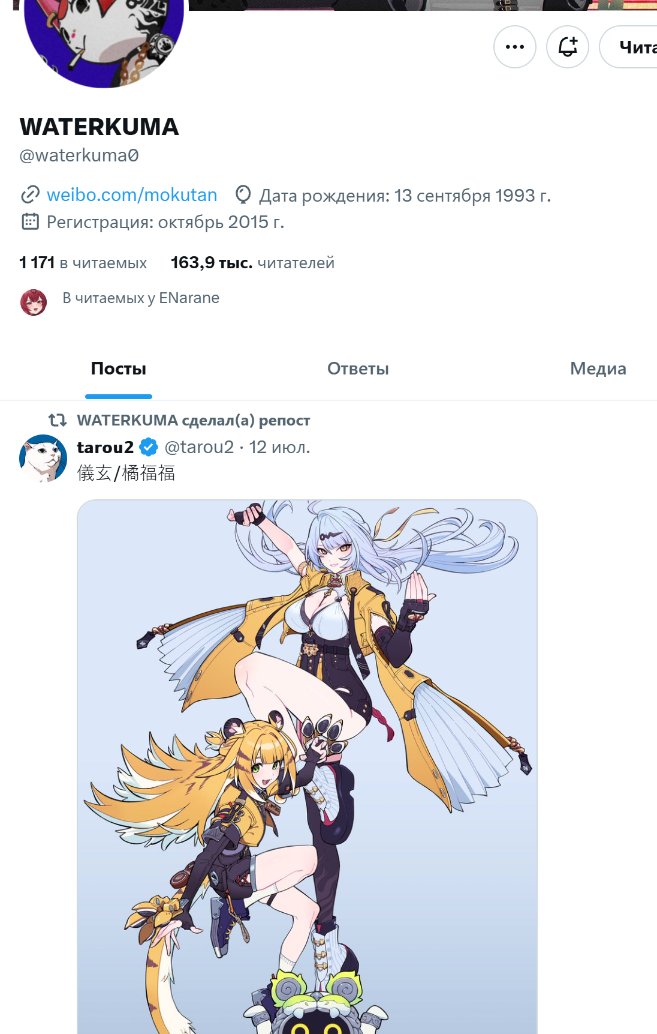Open ENarane's small avatar
The height and width of the screenshot is (1034, 657).
click(34, 302)
